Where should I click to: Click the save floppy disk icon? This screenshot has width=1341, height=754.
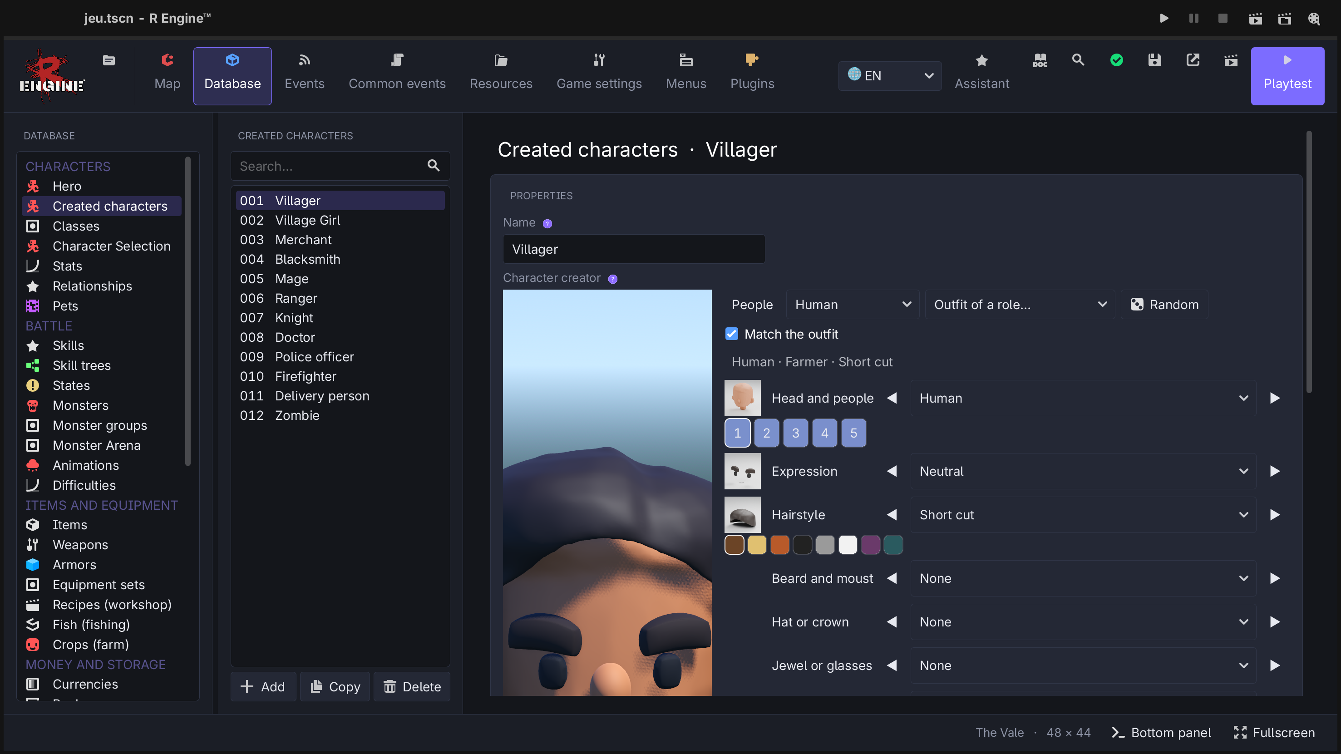[1154, 60]
